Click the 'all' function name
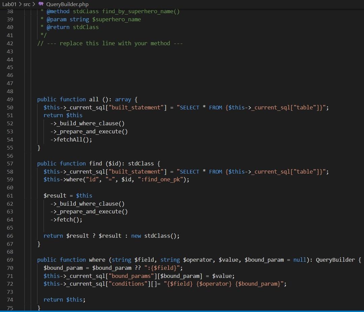Image resolution: width=364 pixels, height=312 pixels. pos(94,100)
